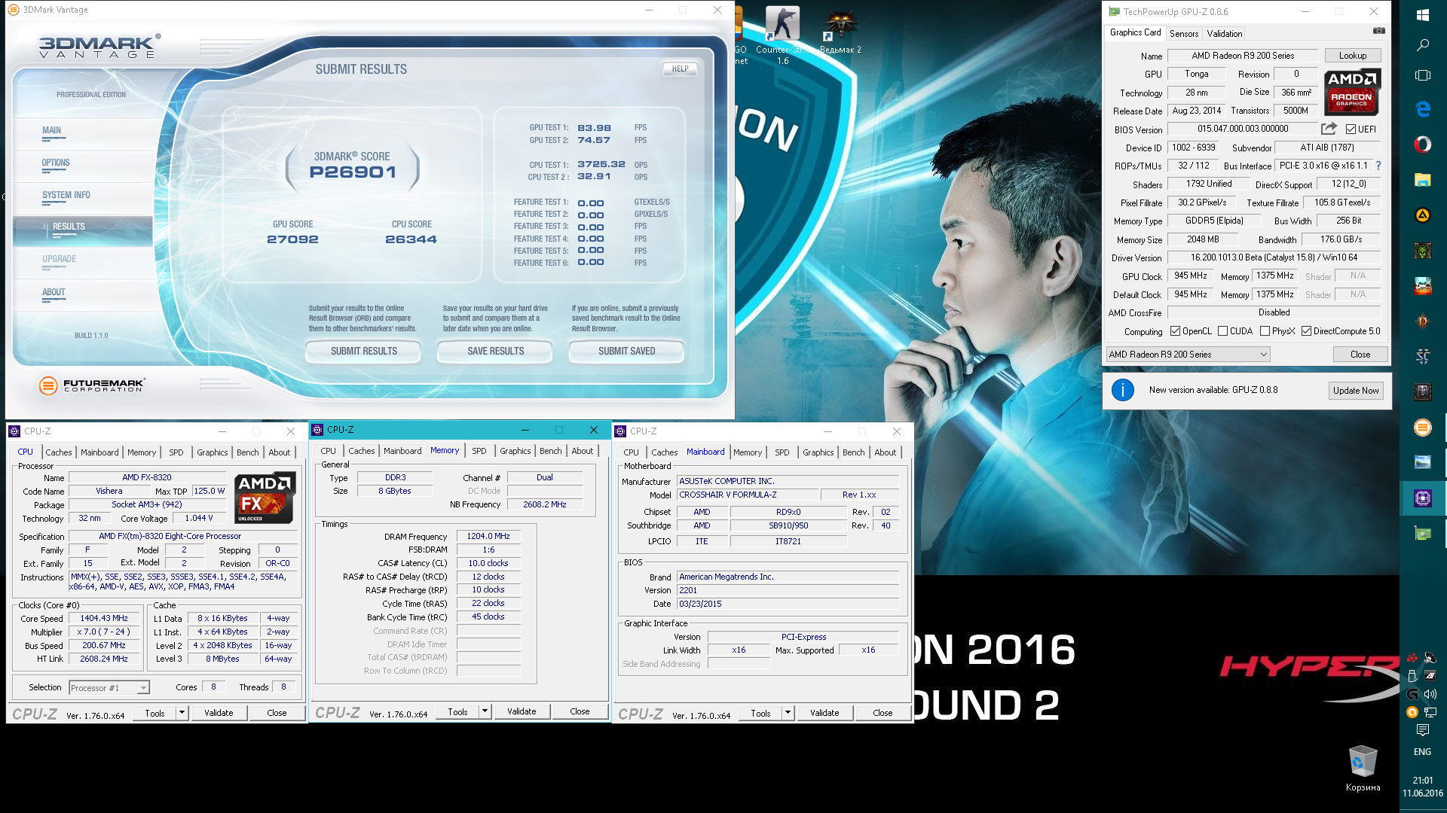Click ENG language indicator in taskbar
This screenshot has height=813, width=1447.
1422,752
